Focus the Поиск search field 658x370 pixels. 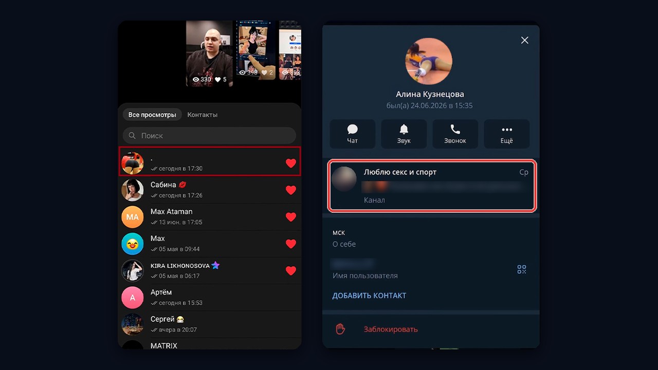point(209,136)
